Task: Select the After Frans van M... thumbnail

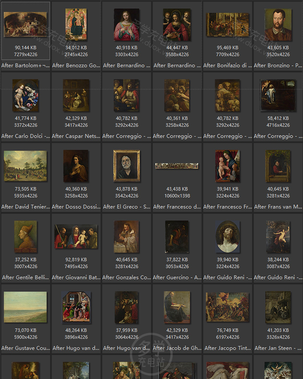Action: click(278, 166)
